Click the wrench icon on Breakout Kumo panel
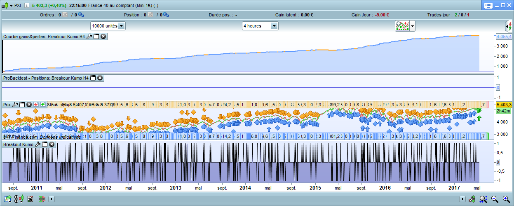This screenshot has width=514, height=206. click(x=38, y=144)
